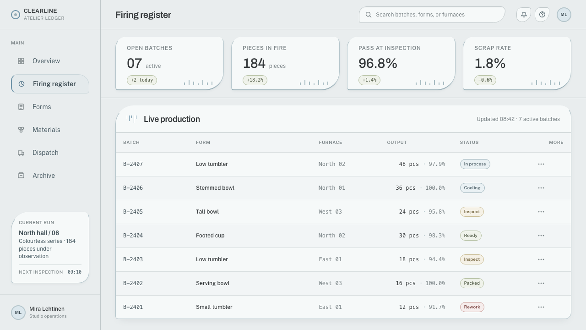
Task: Click the Ready status badge
Action: tap(471, 236)
